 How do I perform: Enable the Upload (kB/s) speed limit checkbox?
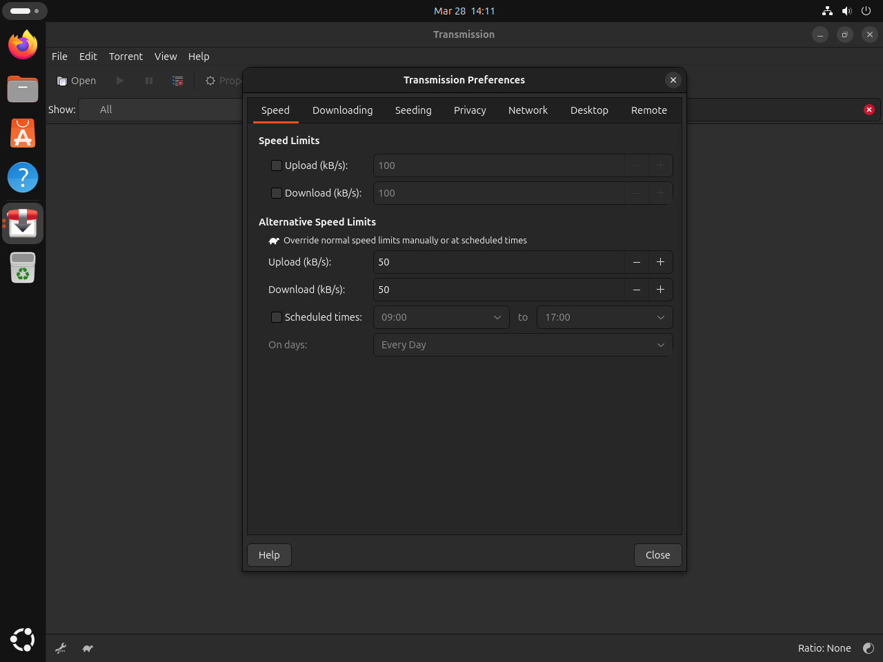pyautogui.click(x=276, y=165)
